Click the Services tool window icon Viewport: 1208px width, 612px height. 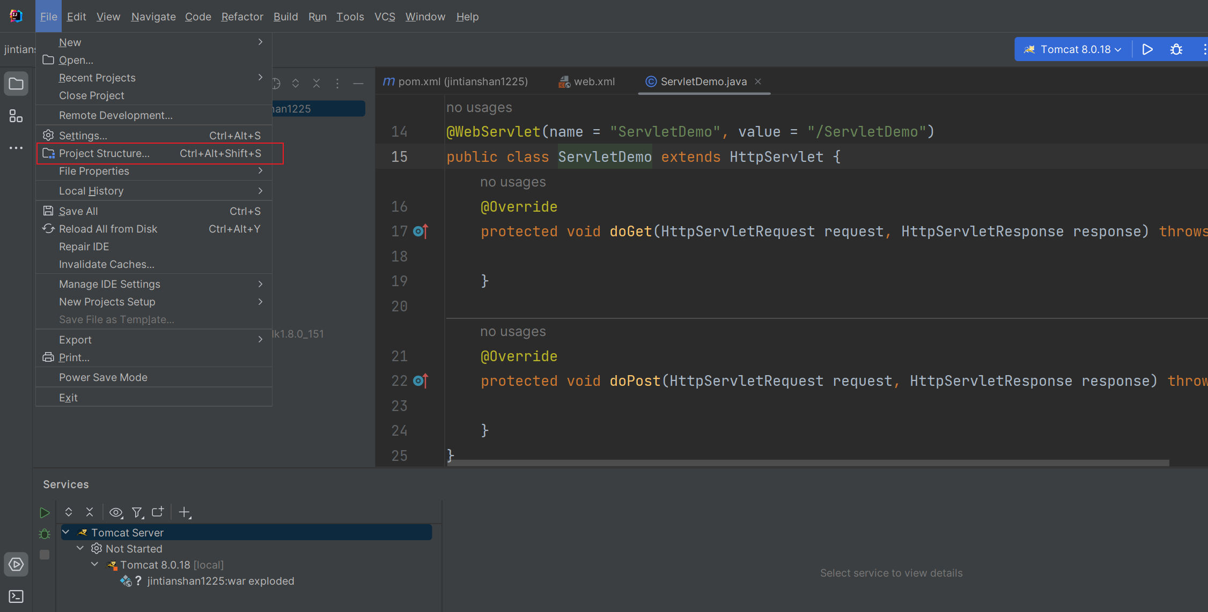coord(16,564)
